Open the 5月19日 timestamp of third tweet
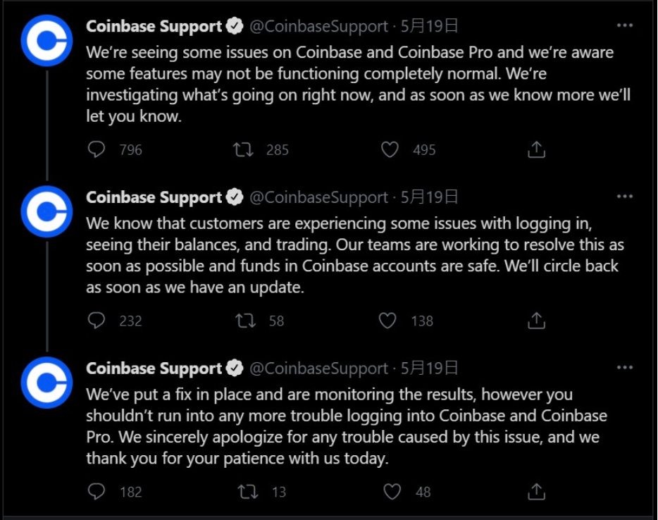The width and height of the screenshot is (658, 520). click(430, 368)
